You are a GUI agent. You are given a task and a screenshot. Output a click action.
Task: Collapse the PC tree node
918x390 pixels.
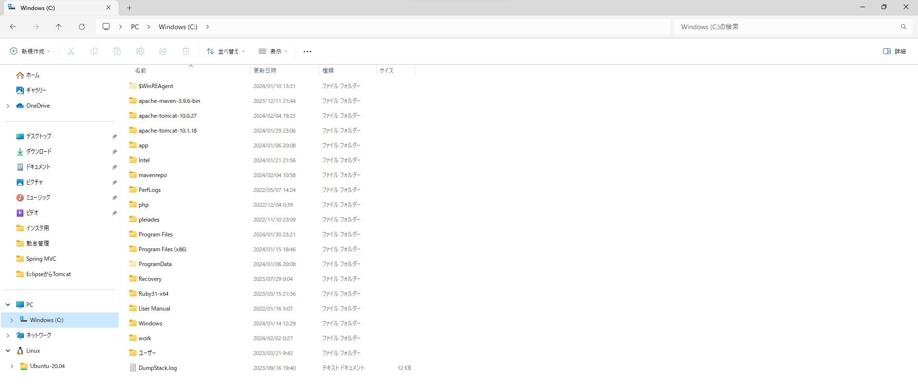8,305
